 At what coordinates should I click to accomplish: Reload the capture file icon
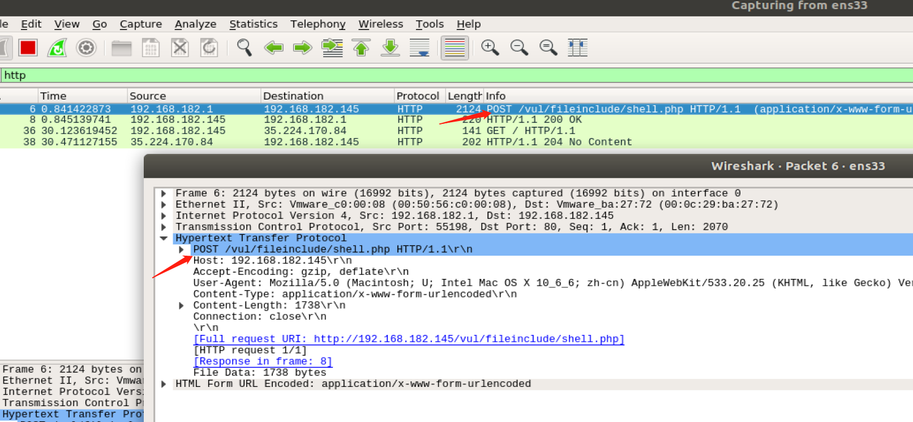point(209,48)
